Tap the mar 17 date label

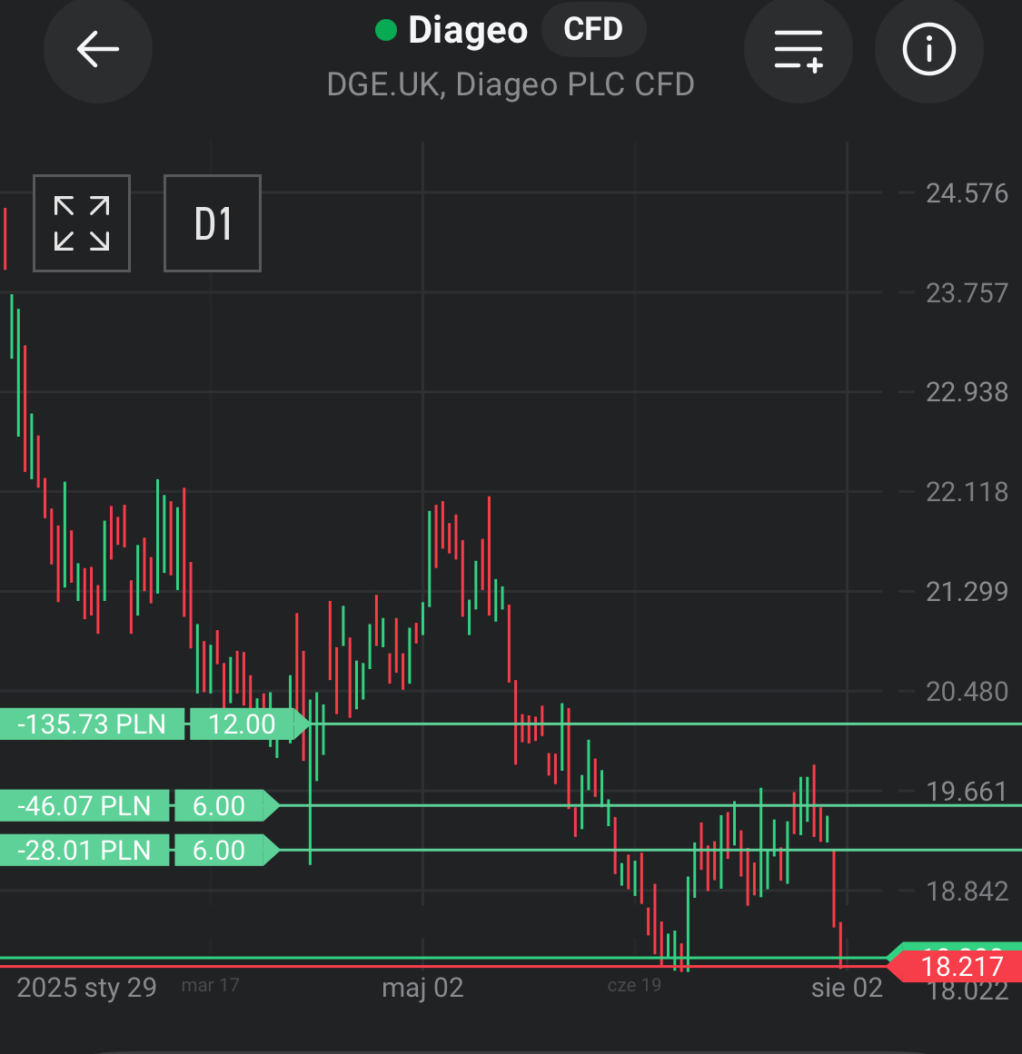point(210,985)
